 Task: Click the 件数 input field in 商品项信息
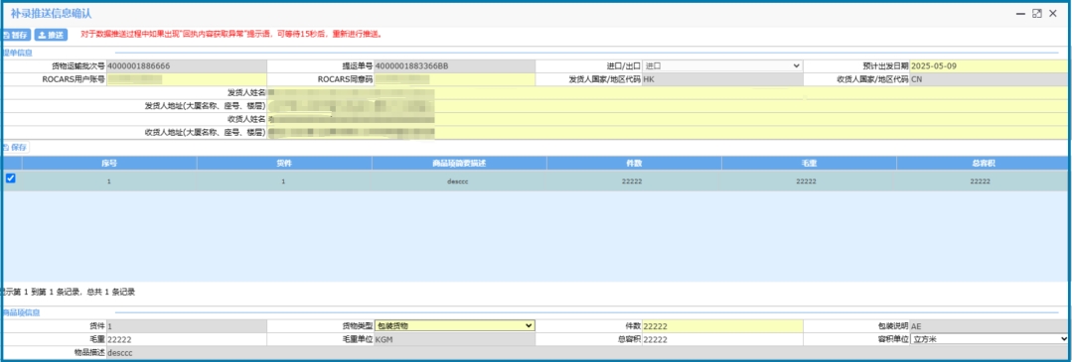722,325
